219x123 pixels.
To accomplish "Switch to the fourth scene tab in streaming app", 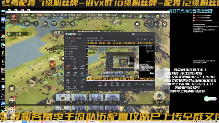I will 79,38.
